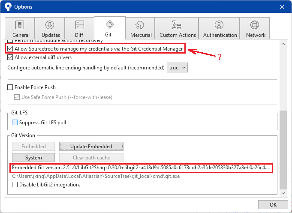Close the Options dialog
292x213 pixels.
(x=282, y=7)
